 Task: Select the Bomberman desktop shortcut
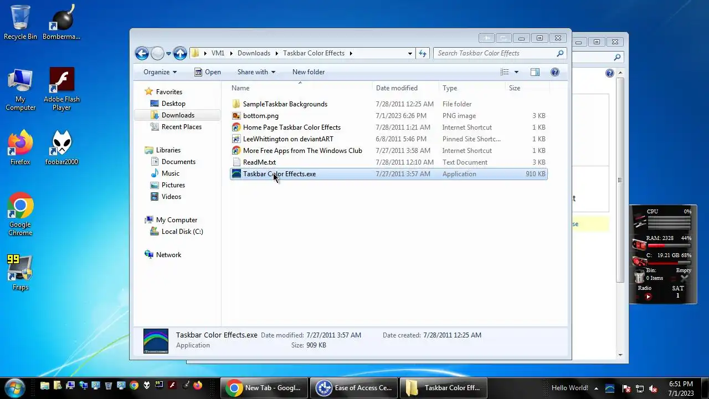(x=61, y=22)
